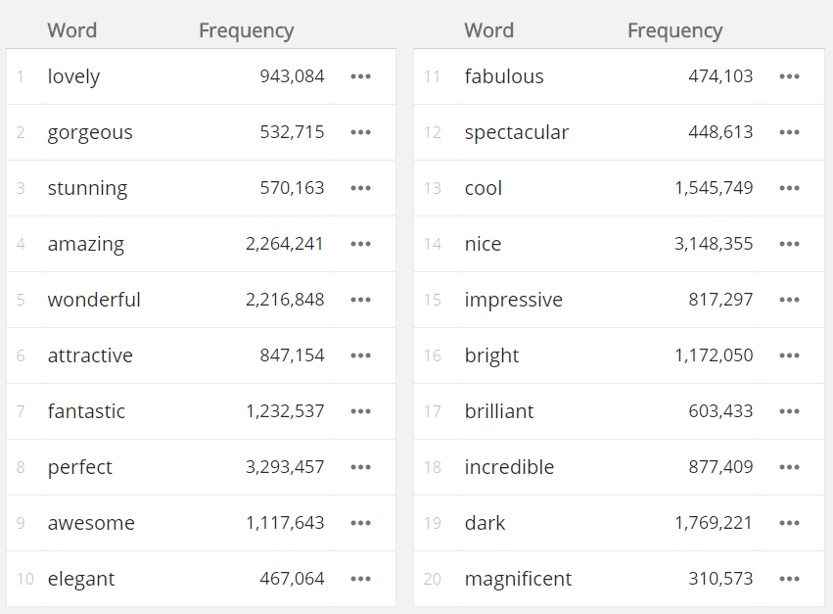Screen dimensions: 833x614
Task: Open the ellipsis menu beside 'dark'
Action: tap(789, 523)
